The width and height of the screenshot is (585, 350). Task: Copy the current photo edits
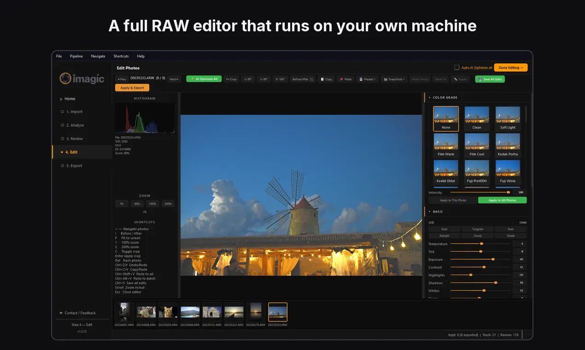click(x=326, y=79)
